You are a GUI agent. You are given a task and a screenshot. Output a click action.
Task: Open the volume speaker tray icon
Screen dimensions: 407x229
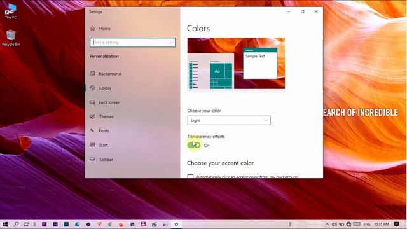click(335, 224)
